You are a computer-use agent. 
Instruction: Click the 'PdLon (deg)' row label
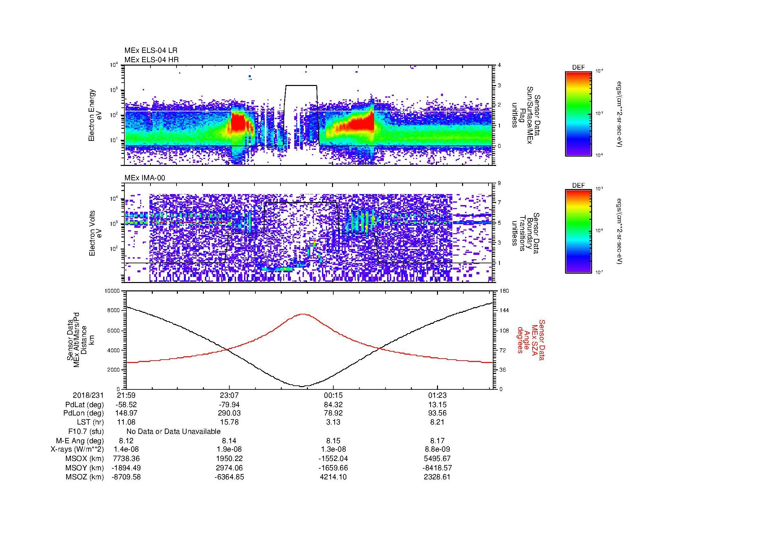click(84, 413)
